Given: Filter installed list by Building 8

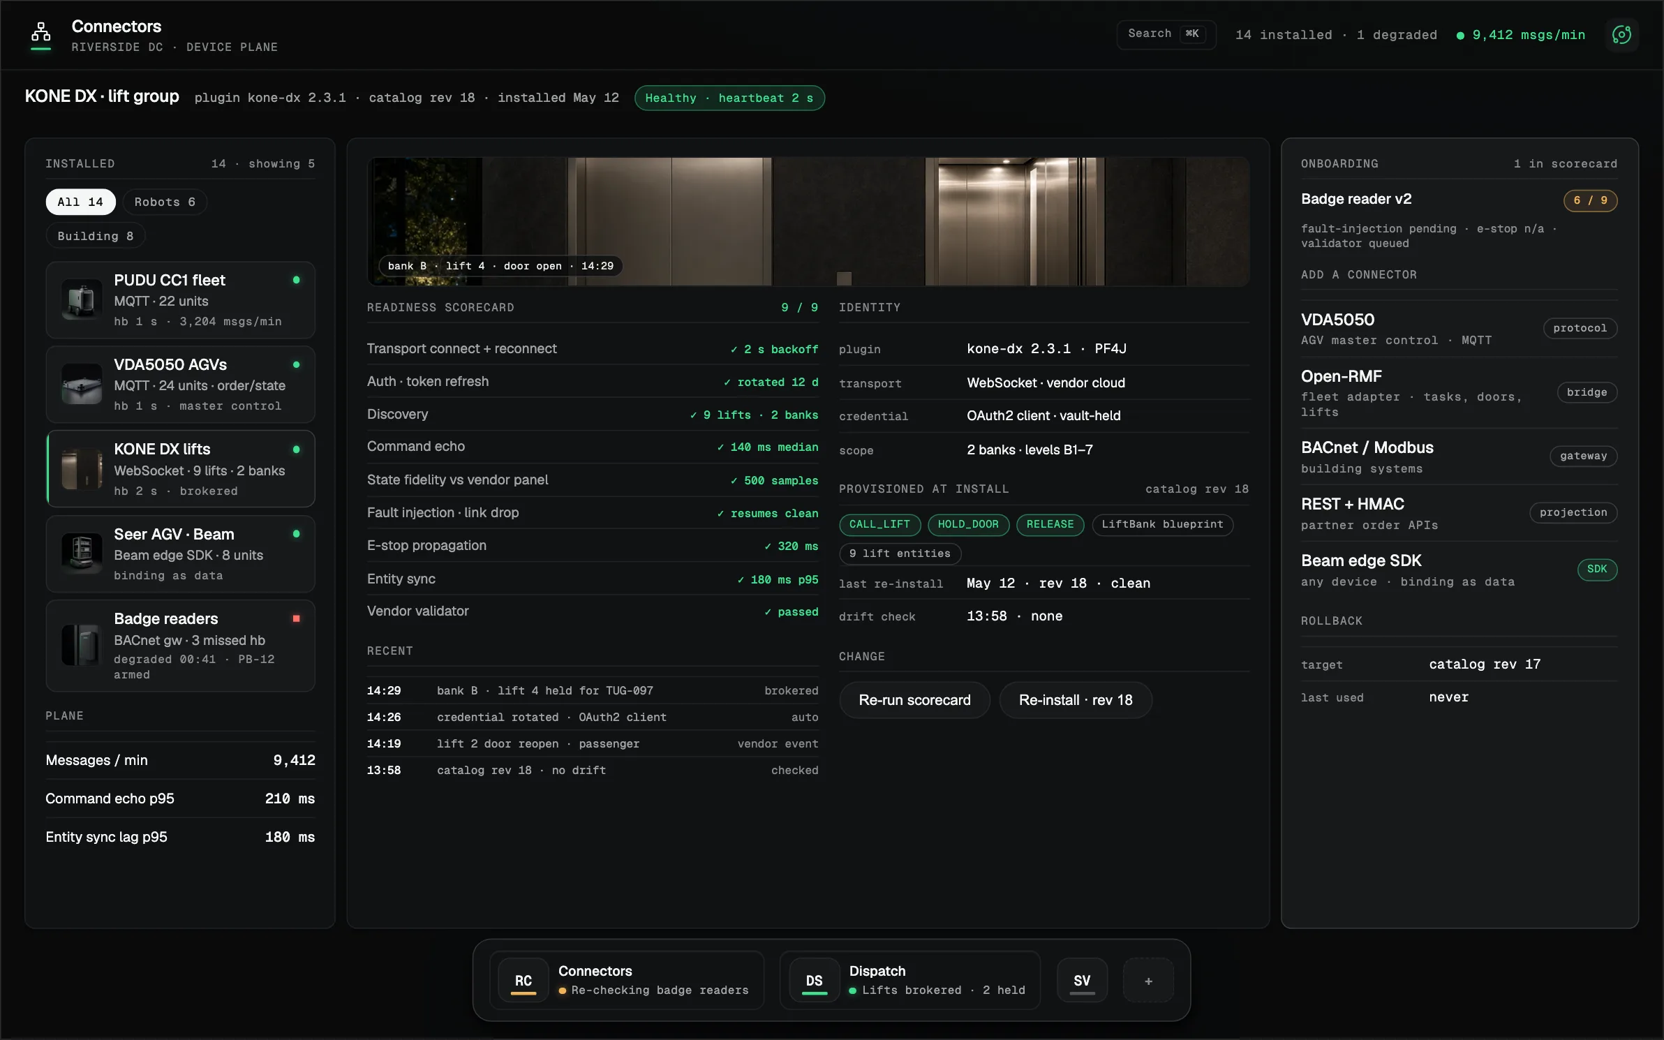Looking at the screenshot, I should coord(96,236).
